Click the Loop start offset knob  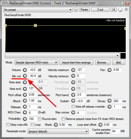click(100, 125)
